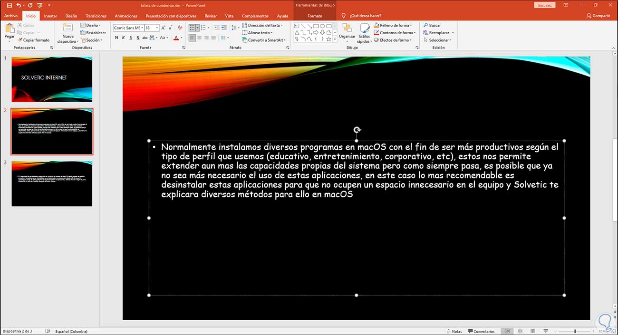Screen dimensions: 618x335
Task: Select the star shape in shapes gallery
Action: [x=328, y=39]
